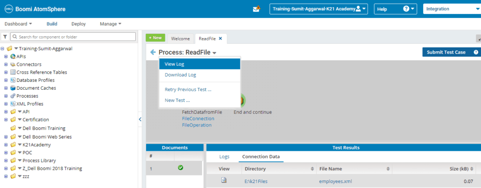Open the account dropdown Training-Sumit-Aggarwal-K21 Academy

coord(319,9)
